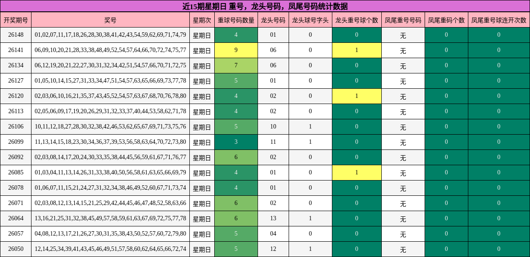Click dragon head number 12 in row 26050
The image size is (530, 257).
(x=273, y=249)
